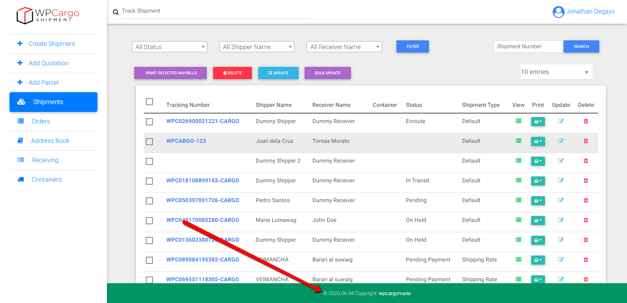Viewport: 627px width, 303px height.
Task: Open tracking link WPC089084195382-CARGO
Action: coord(202,259)
